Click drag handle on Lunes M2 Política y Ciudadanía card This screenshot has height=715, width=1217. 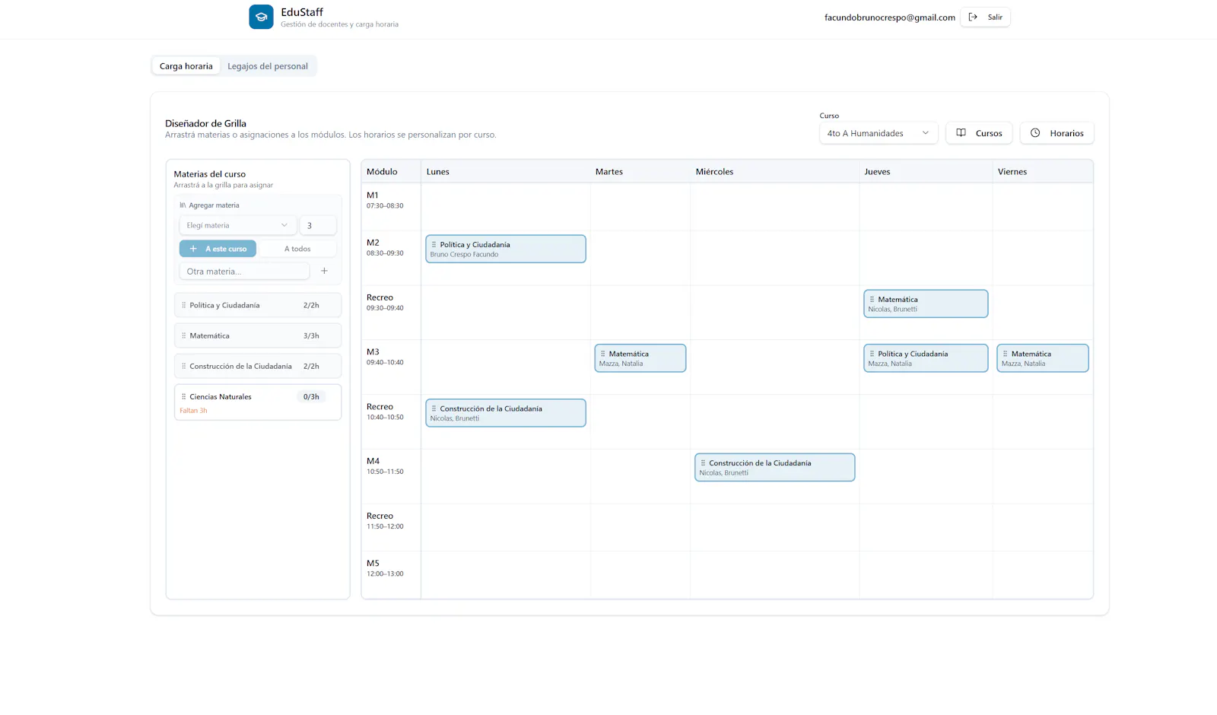(x=434, y=245)
